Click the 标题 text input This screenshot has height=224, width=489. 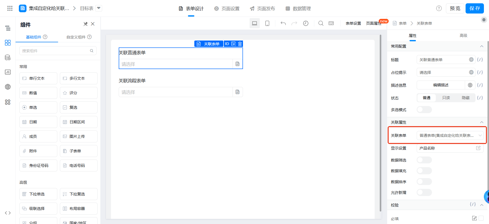443,59
